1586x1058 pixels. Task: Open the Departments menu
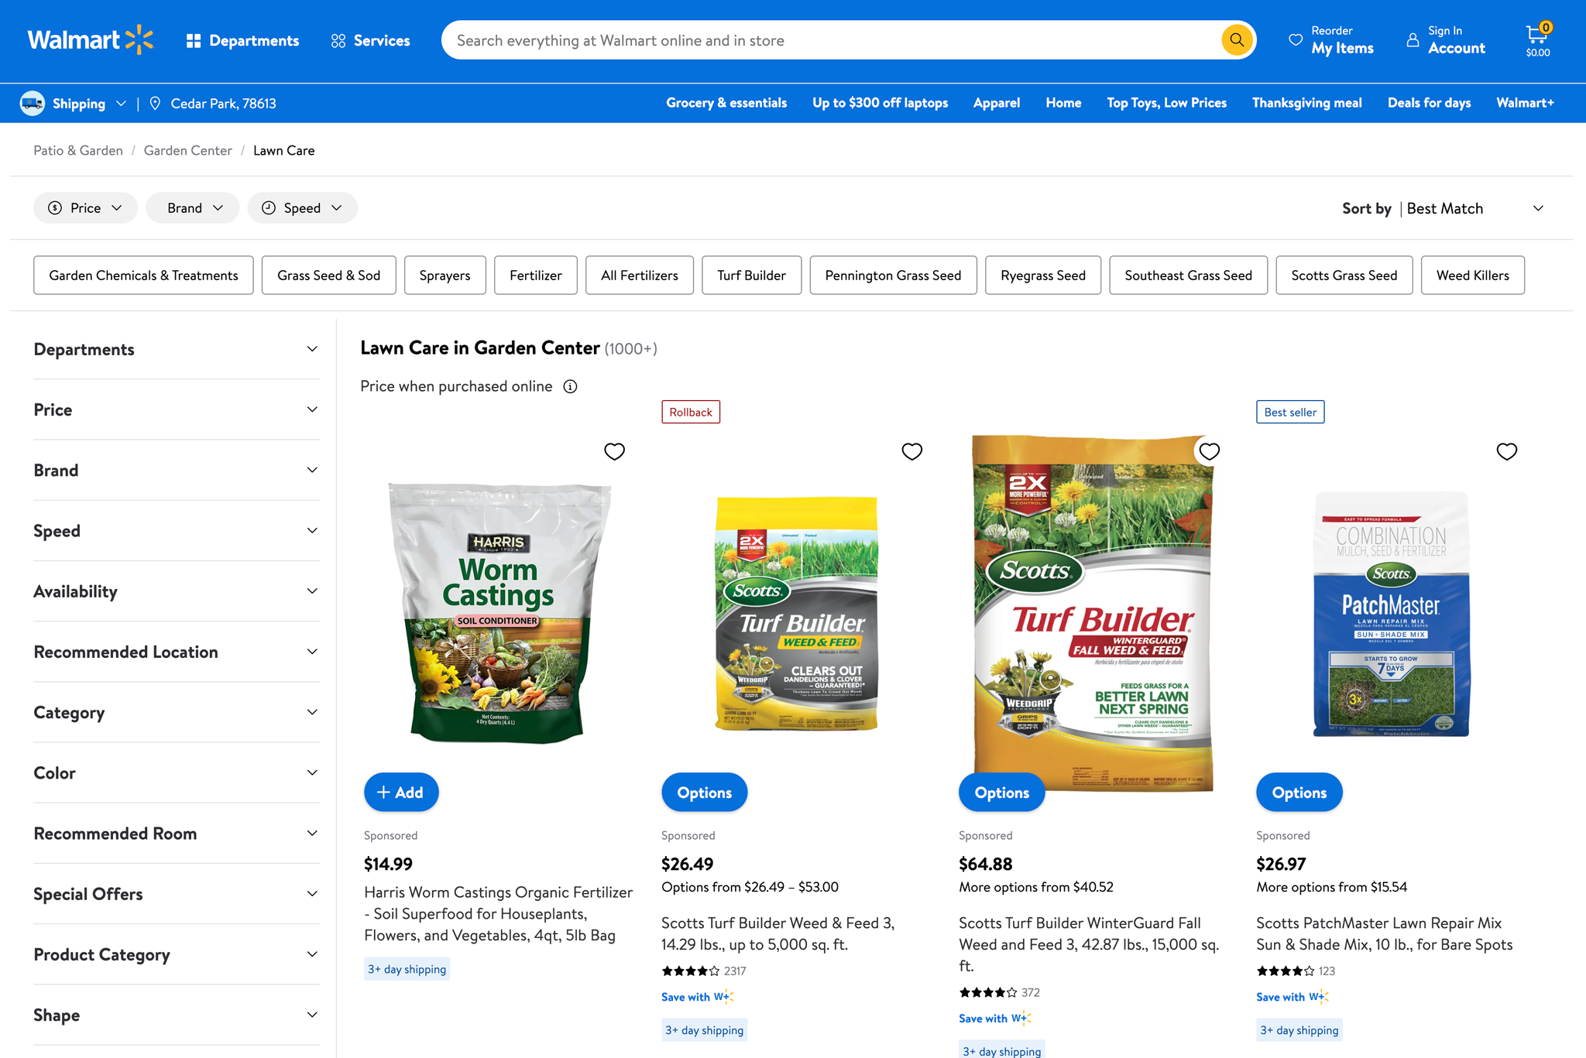242,39
